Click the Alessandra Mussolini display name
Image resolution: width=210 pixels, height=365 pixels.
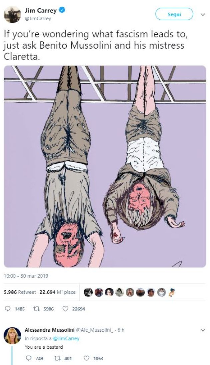[50, 330]
